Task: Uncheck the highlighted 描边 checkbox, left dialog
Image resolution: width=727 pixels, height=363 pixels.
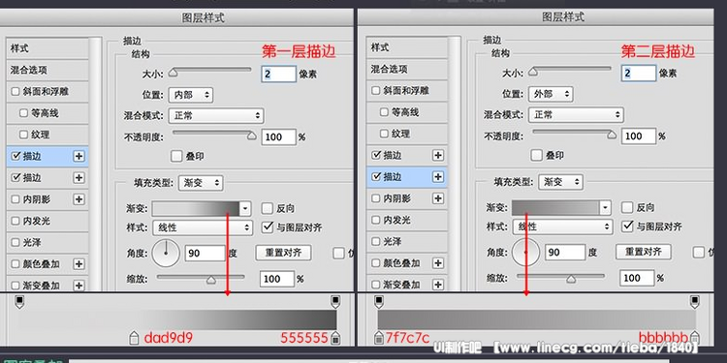Action: [x=16, y=157]
